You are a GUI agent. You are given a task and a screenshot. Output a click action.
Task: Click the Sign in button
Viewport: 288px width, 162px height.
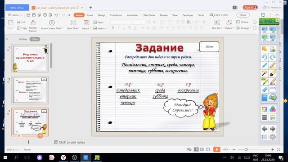250,7
